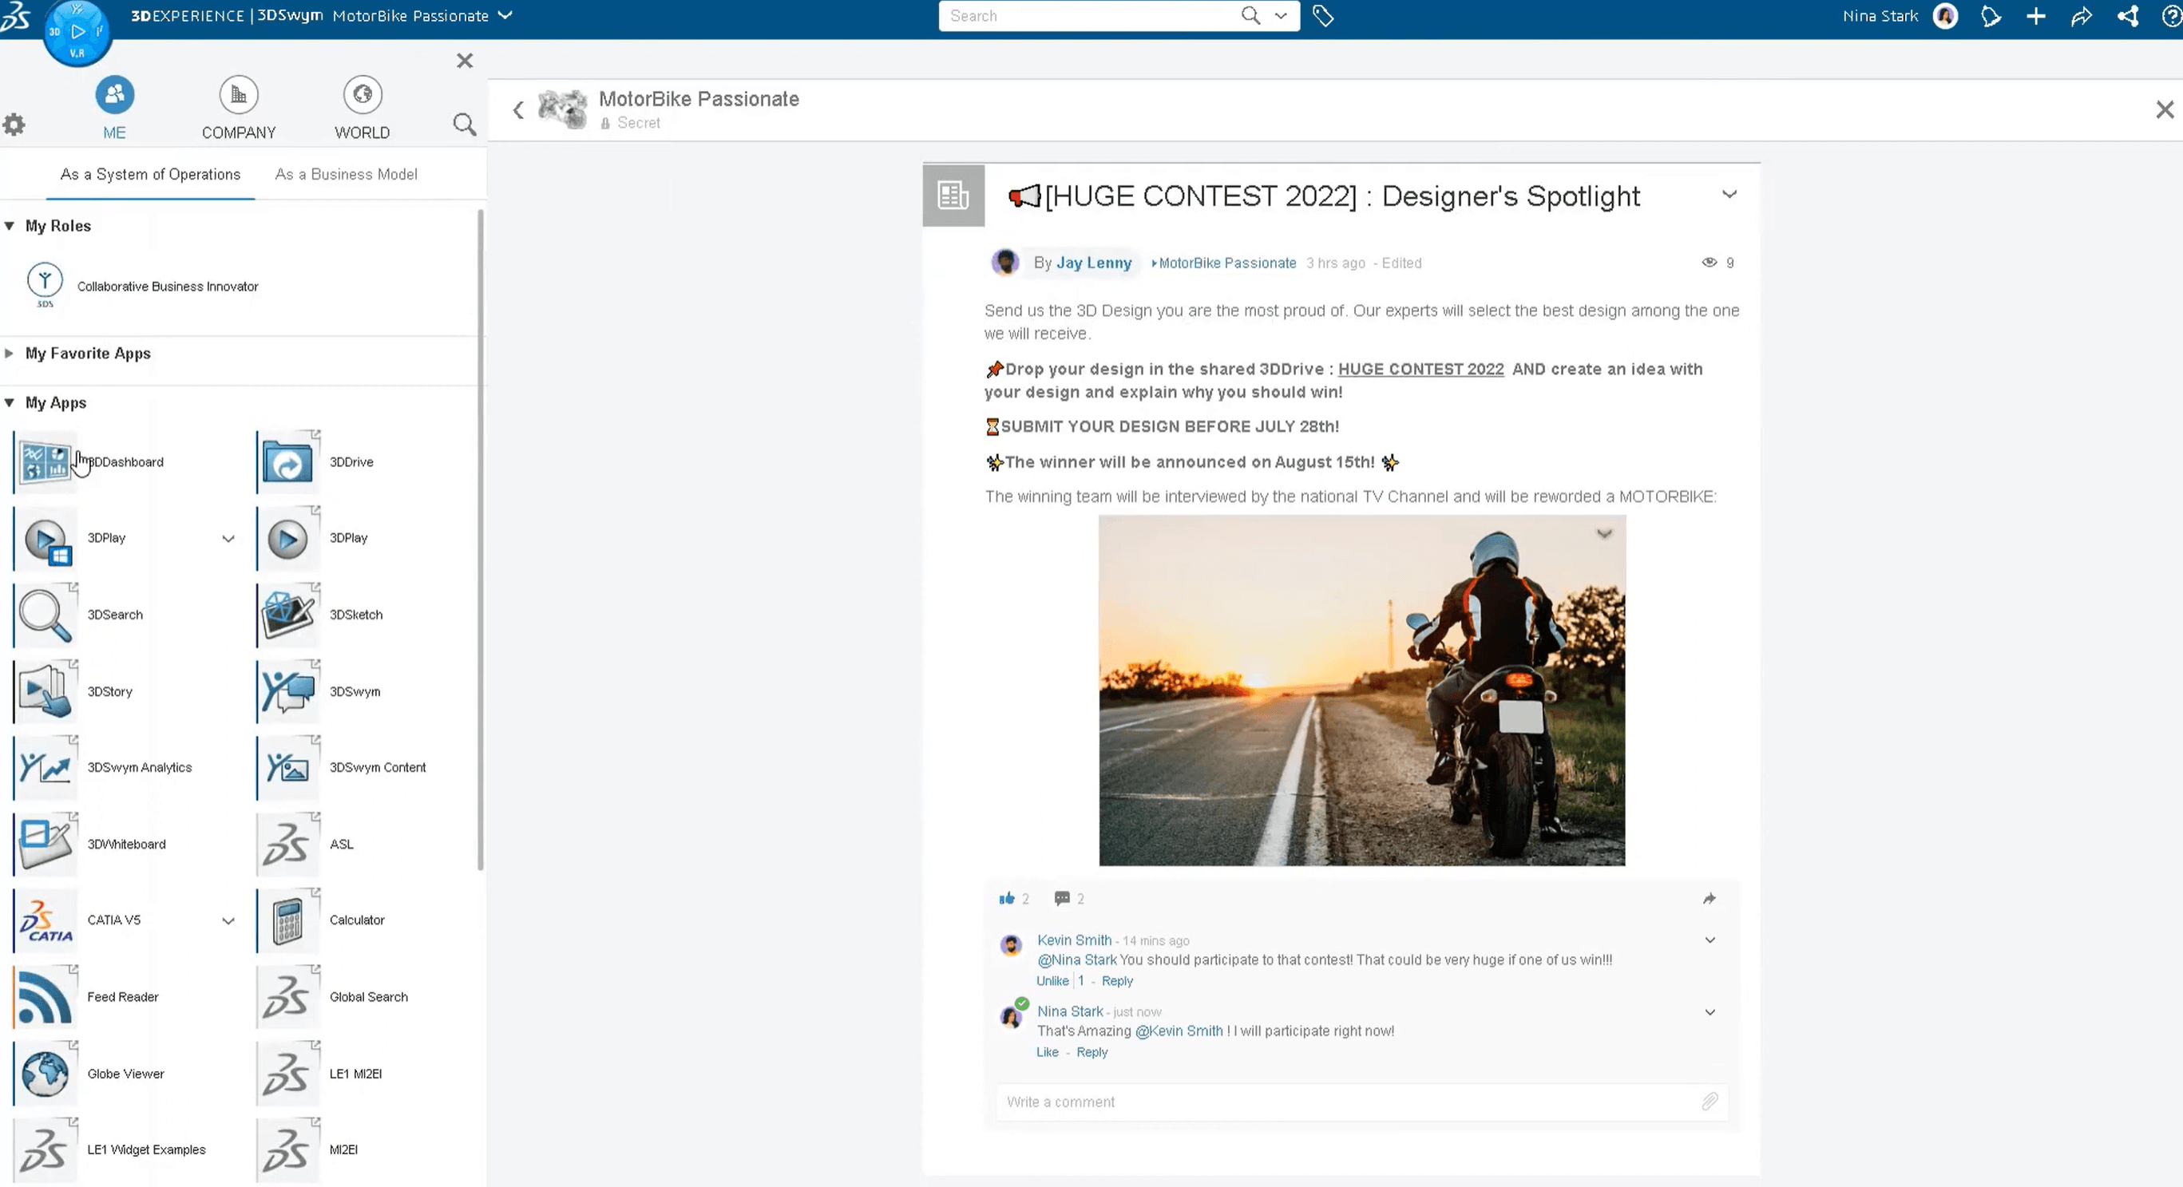
Task: Open the HUGE CONTEST 2022 link
Action: click(x=1420, y=370)
